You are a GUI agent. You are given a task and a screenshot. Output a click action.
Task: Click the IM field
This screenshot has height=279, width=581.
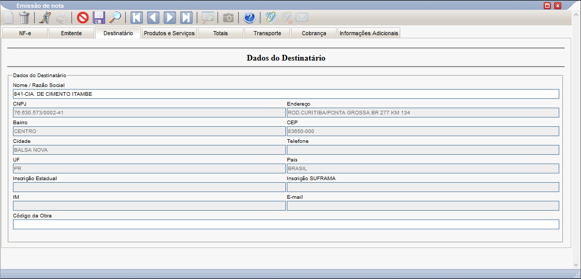(x=149, y=205)
